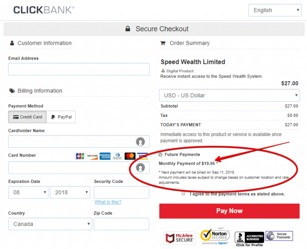Expand the USD - US Dollar currency dropdown
Screen dimensions: 307x249
coord(229,95)
